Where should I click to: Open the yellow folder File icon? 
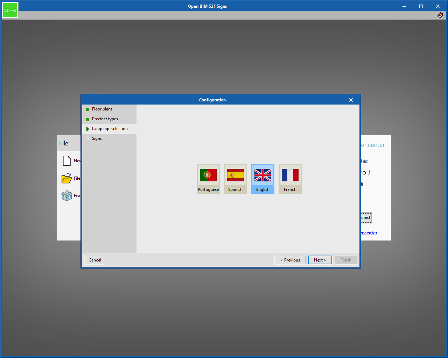click(66, 178)
